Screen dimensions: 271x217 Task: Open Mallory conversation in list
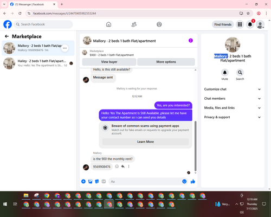[x=38, y=48]
